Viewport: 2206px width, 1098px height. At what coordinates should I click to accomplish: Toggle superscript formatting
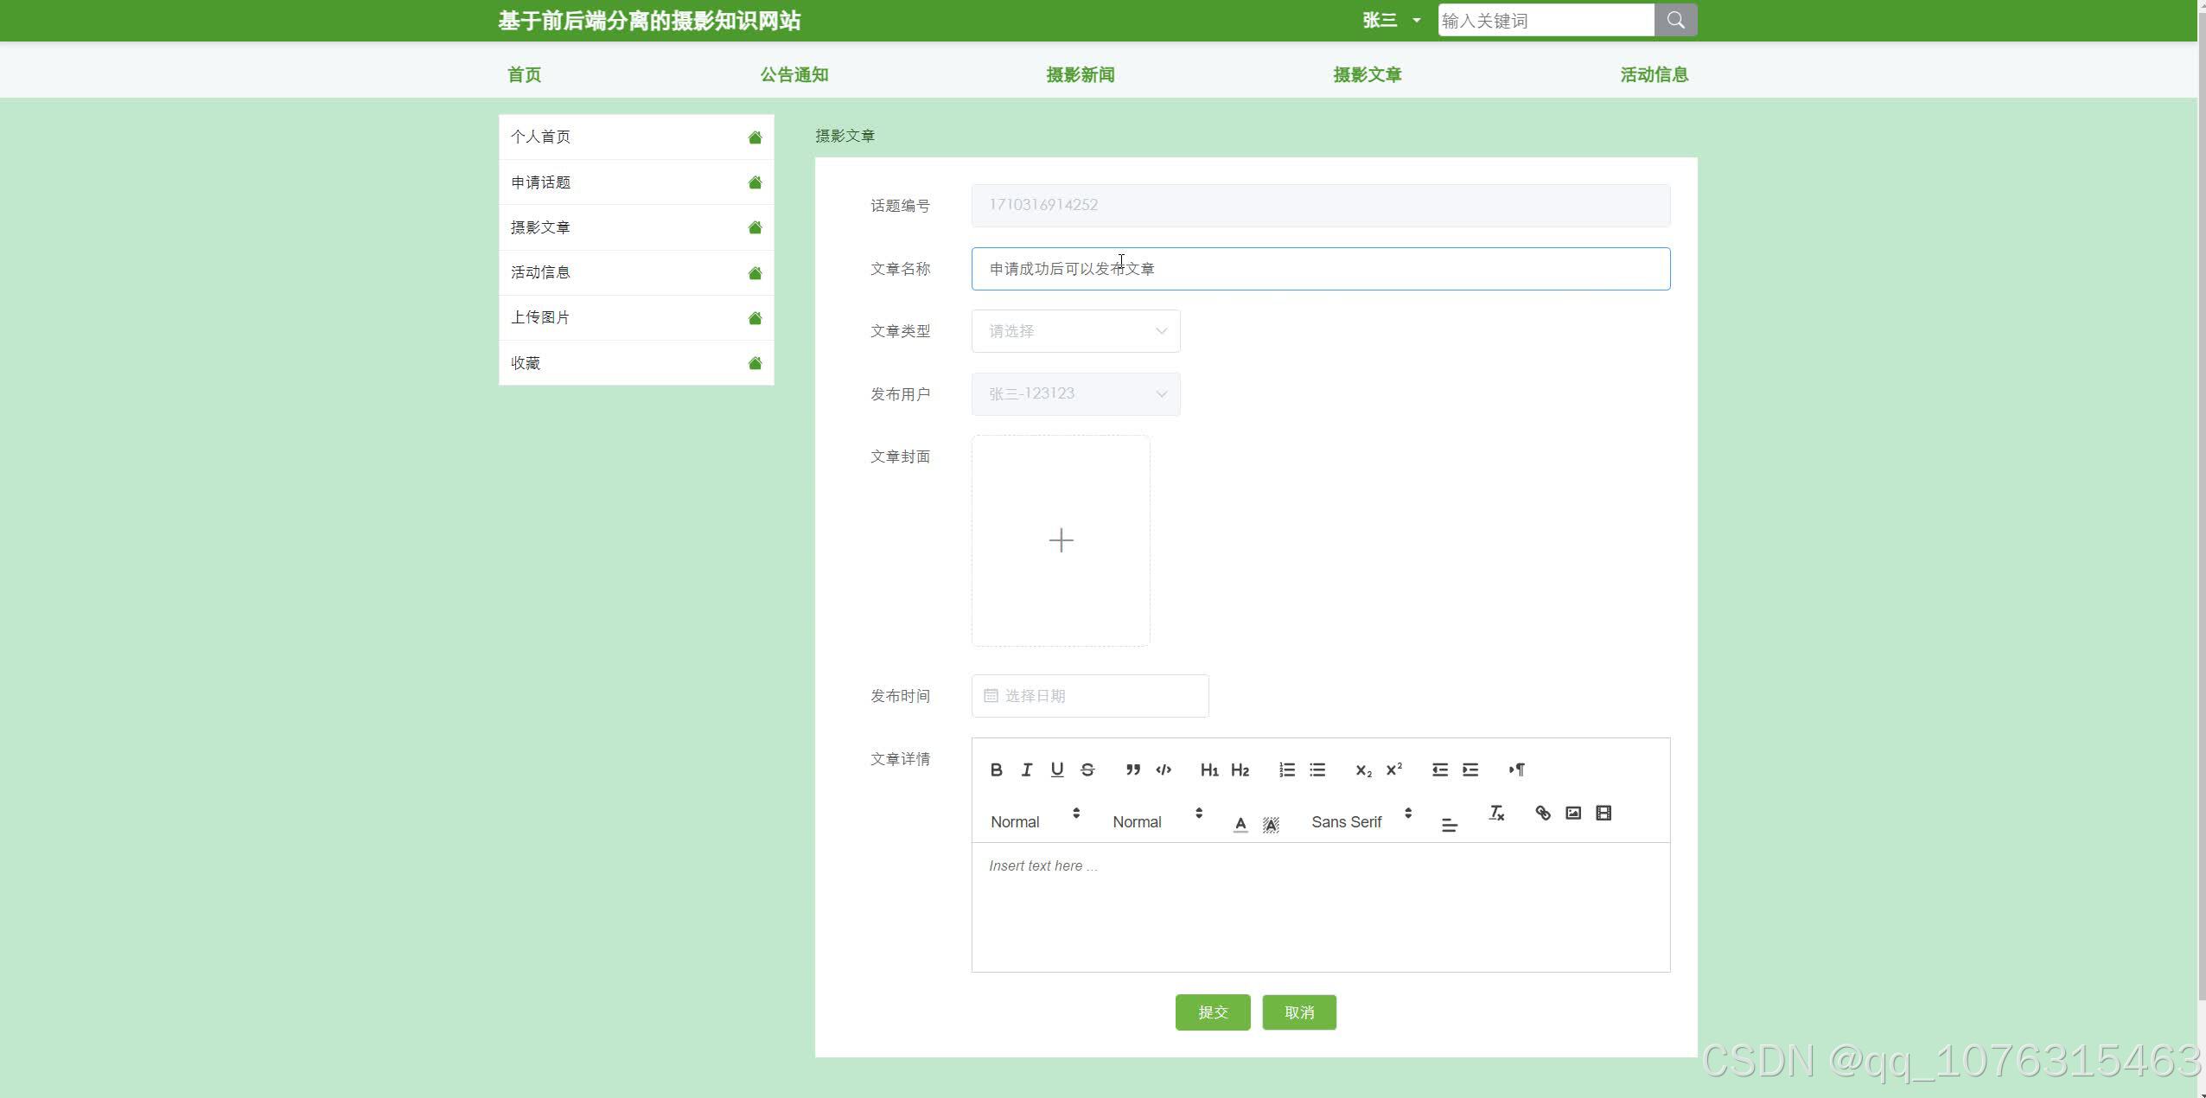[x=1393, y=769]
